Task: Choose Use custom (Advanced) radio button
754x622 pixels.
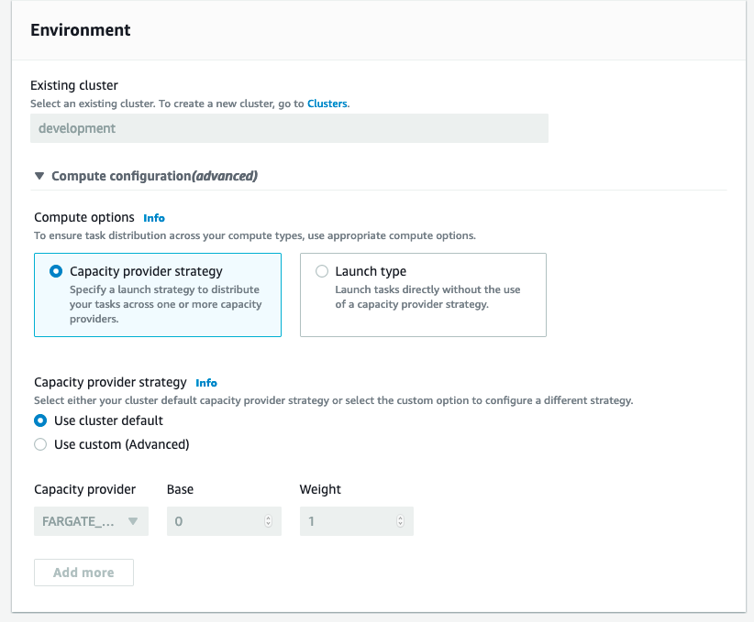Action: (40, 444)
